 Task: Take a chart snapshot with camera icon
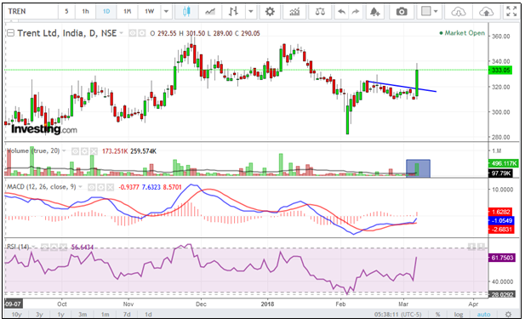(402, 12)
